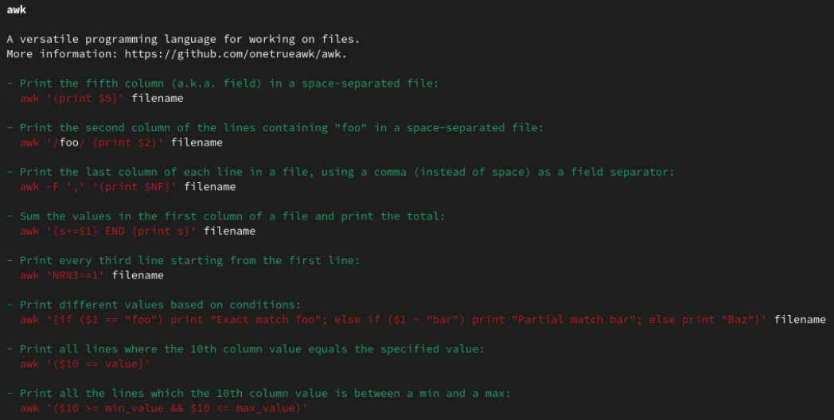Click 'Print different values based on conditions' text
This screenshot has width=834, height=420.
click(160, 305)
